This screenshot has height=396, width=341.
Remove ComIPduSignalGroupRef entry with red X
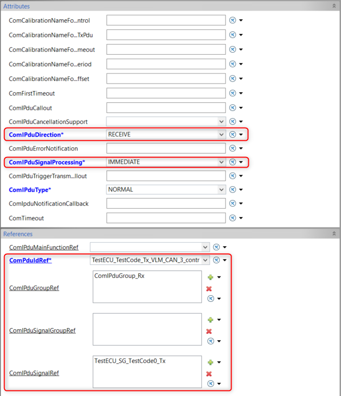[x=209, y=331]
